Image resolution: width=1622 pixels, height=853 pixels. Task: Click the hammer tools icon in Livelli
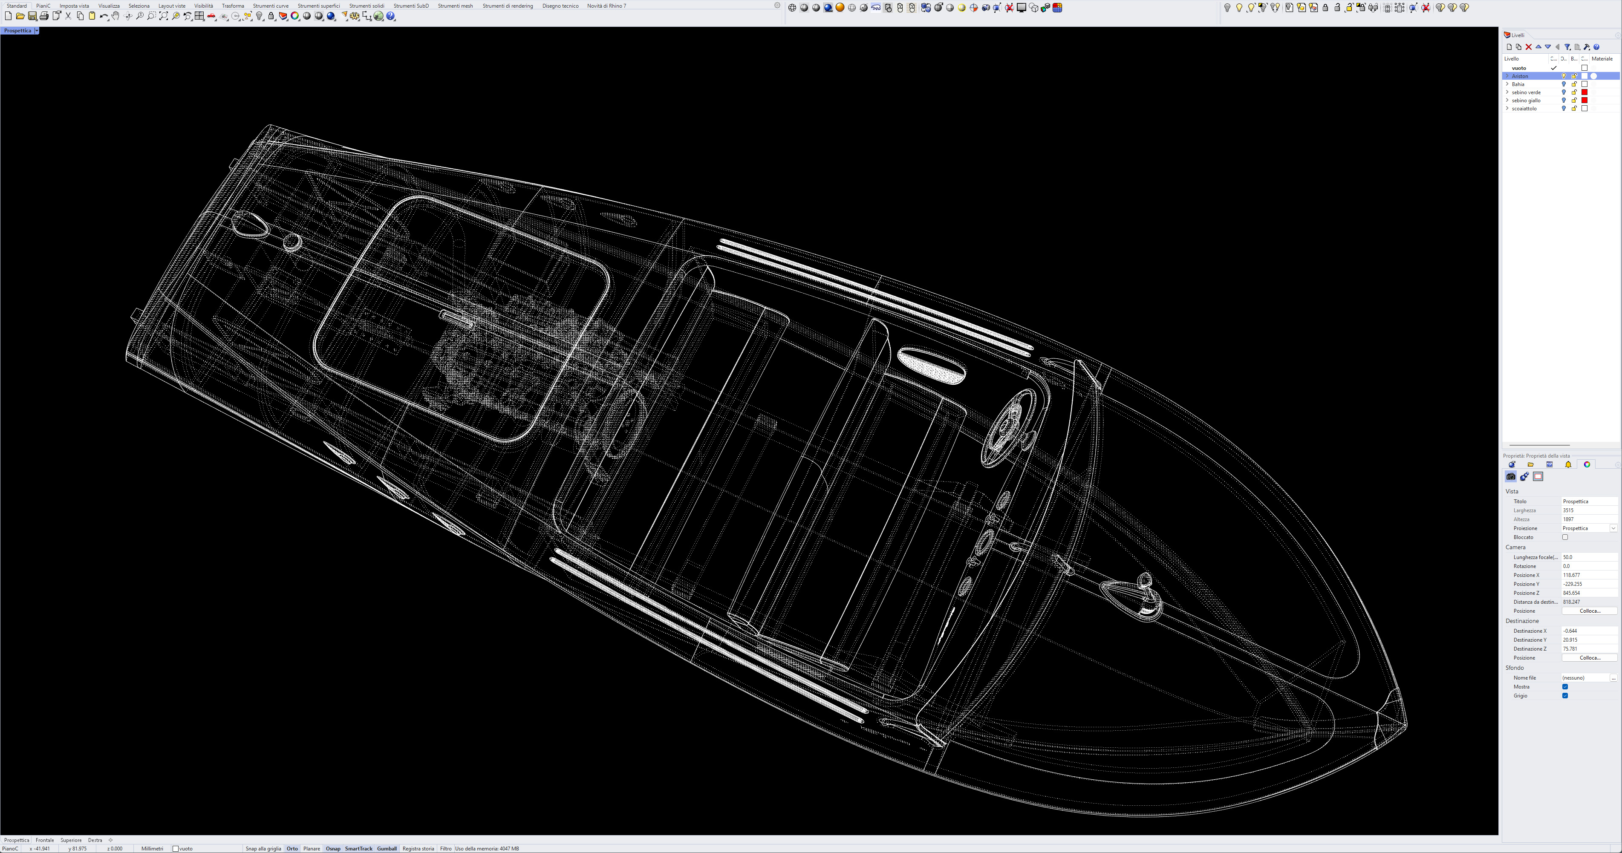[x=1587, y=47]
